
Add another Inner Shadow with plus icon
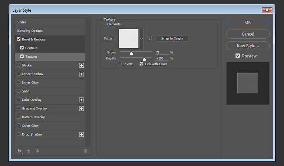coord(82,74)
